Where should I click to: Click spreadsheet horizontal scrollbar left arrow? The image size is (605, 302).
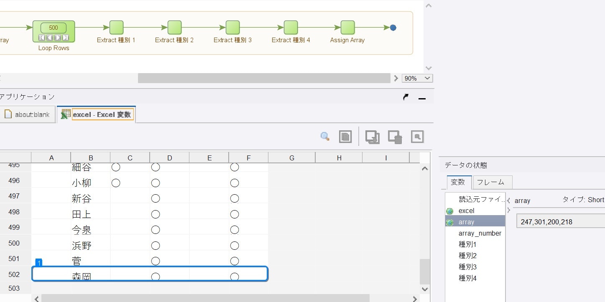36,299
